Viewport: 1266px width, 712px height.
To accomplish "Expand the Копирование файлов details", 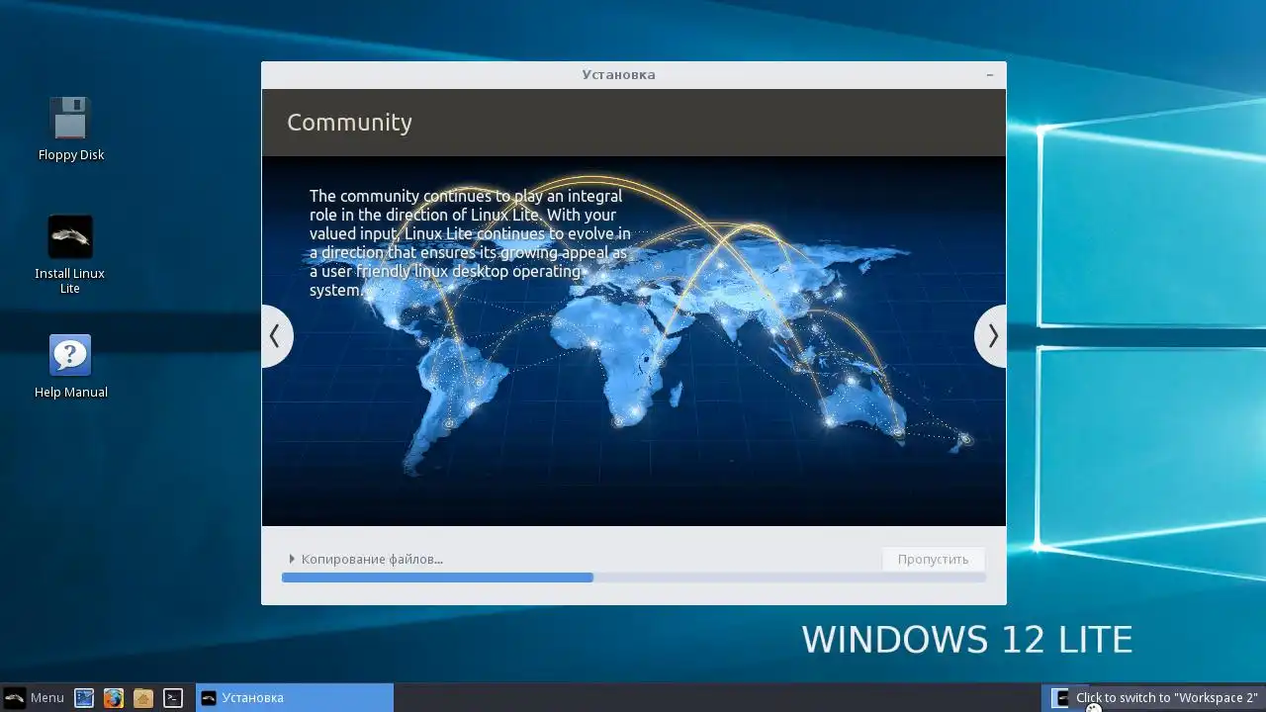I will click(x=365, y=560).
